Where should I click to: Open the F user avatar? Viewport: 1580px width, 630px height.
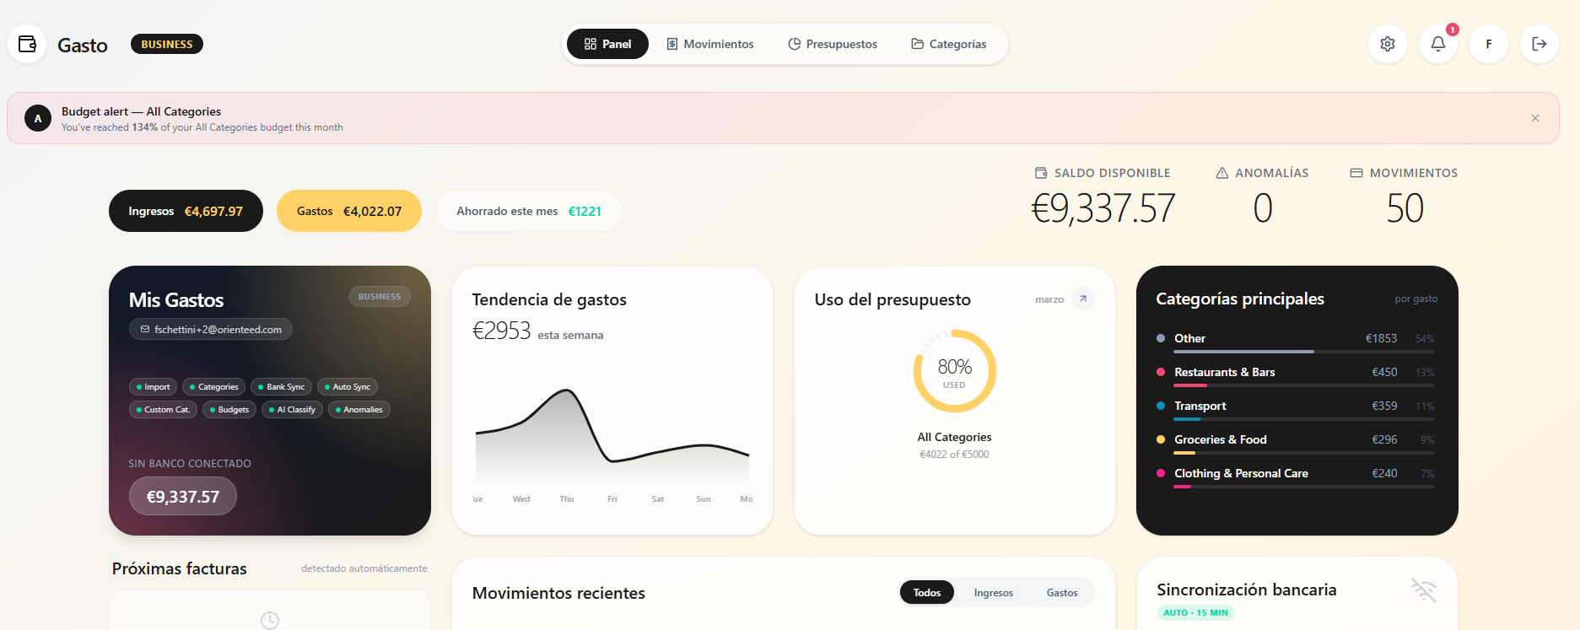1488,44
